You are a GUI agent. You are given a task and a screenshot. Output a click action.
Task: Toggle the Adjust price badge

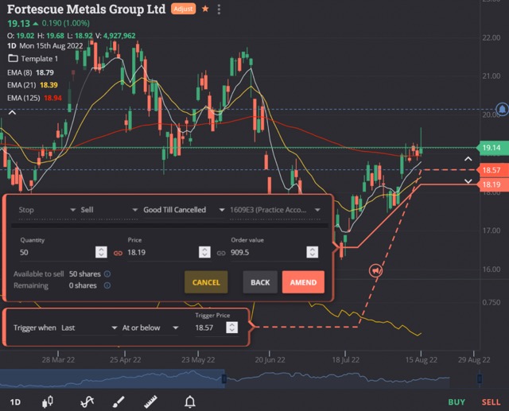pos(185,9)
